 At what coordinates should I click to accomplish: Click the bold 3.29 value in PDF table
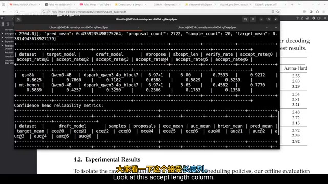[x=296, y=86]
